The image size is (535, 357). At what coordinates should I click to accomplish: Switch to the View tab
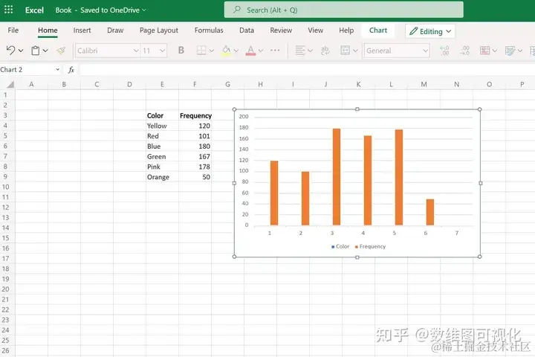click(316, 30)
